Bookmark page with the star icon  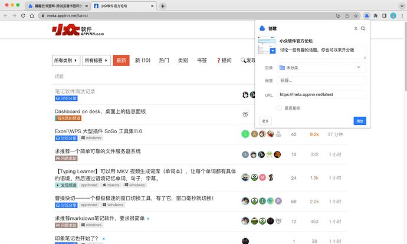356,16
